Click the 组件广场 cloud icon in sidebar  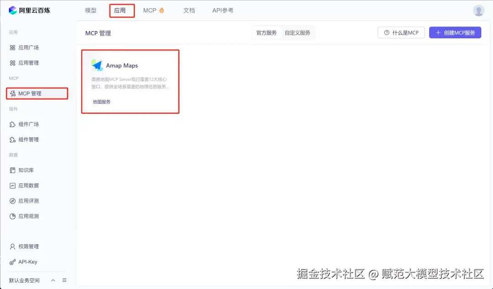click(x=12, y=124)
